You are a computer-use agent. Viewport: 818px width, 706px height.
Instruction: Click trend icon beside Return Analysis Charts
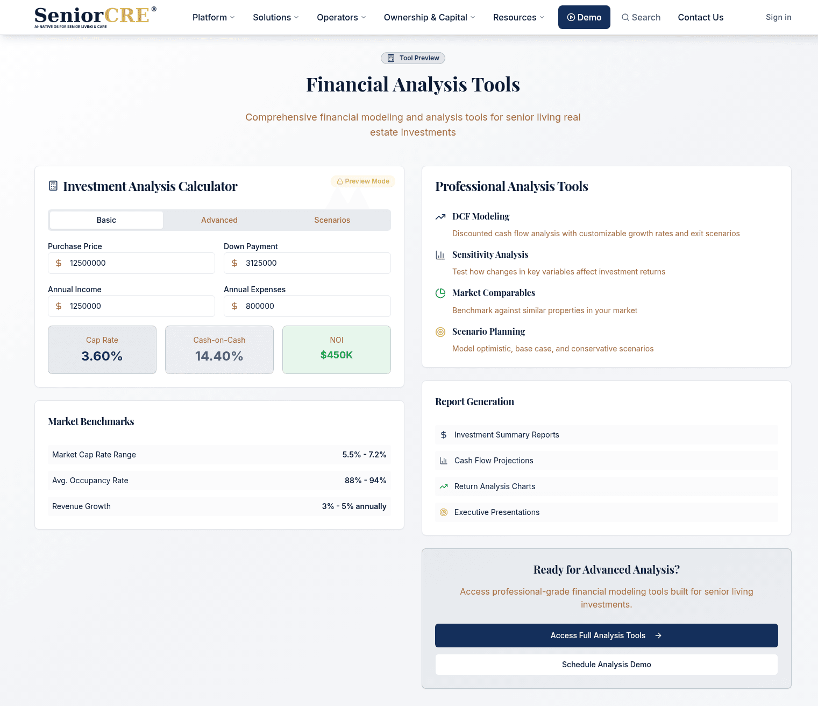click(x=444, y=486)
